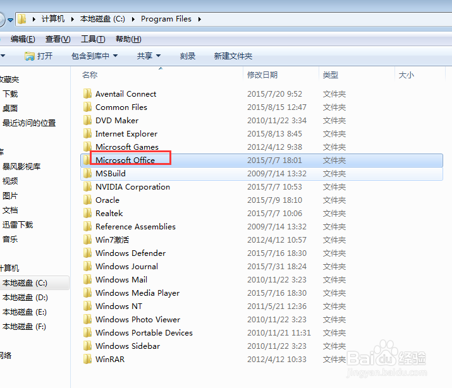Viewport: 452px width, 388px height.
Task: Click the Windows Sidebar folder icon
Action: tap(87, 346)
